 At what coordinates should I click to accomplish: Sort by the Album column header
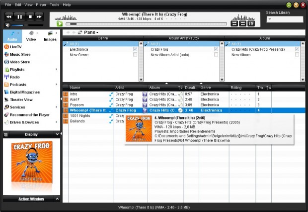coord(165,88)
